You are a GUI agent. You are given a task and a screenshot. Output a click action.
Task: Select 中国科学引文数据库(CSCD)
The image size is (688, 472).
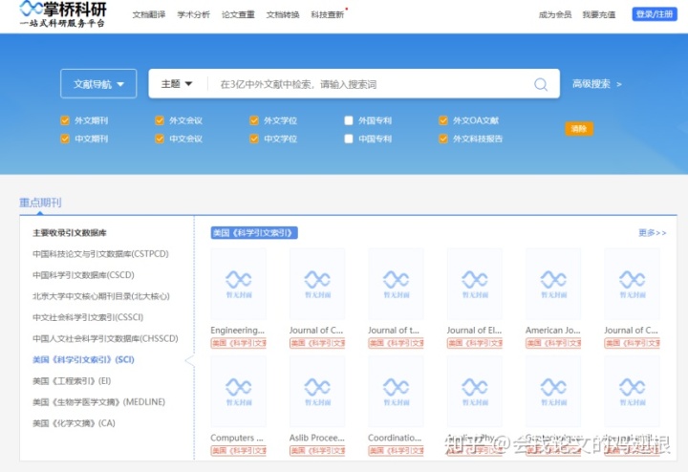[x=83, y=275]
